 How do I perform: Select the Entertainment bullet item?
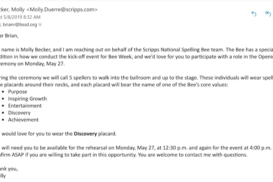coord(25,106)
